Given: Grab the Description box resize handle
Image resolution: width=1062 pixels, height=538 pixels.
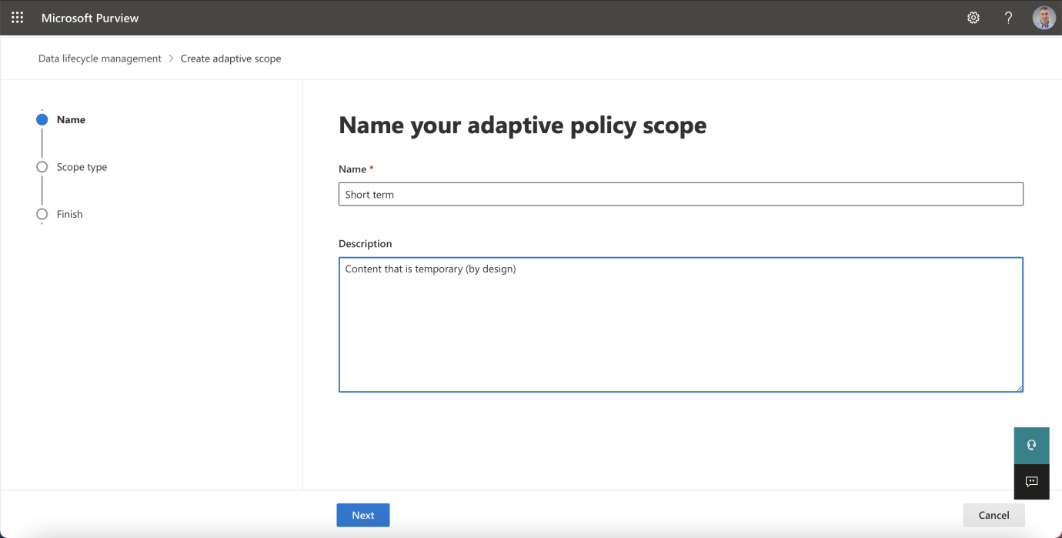Looking at the screenshot, I should click(1019, 388).
